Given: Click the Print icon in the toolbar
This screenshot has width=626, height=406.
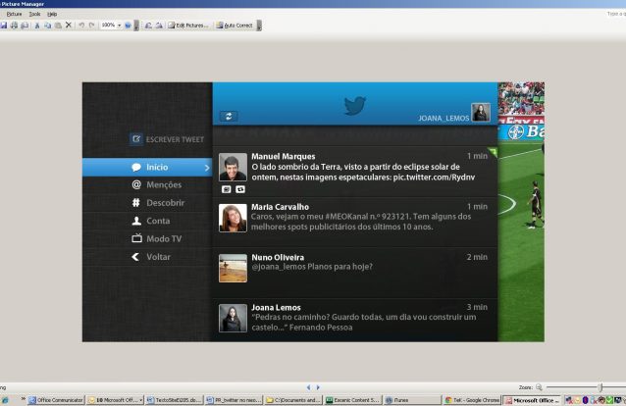Looking at the screenshot, I should point(14,25).
